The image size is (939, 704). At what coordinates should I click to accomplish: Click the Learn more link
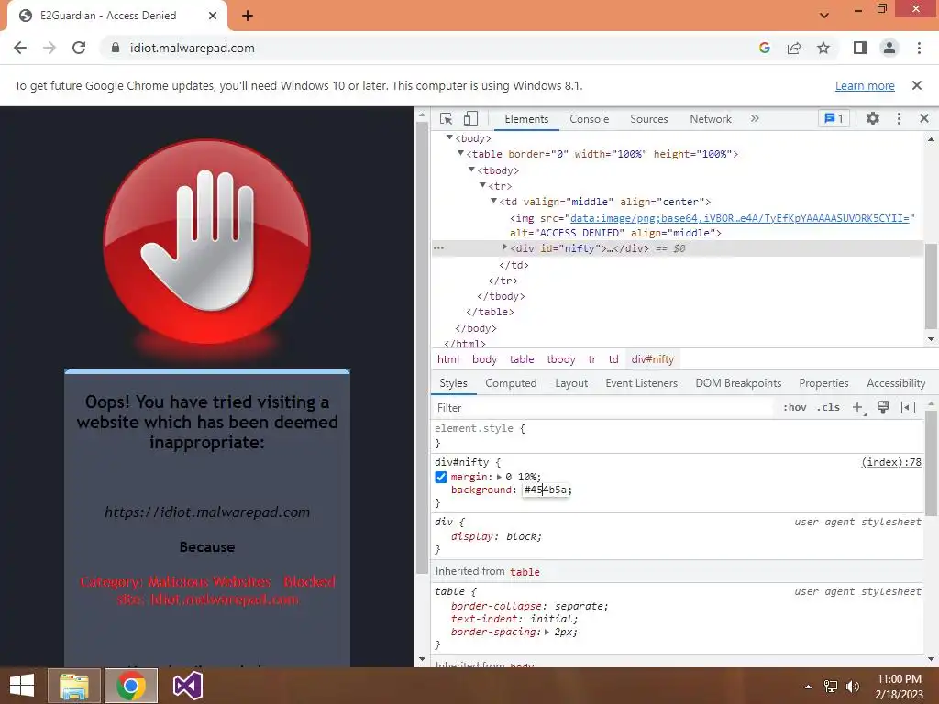pos(865,85)
